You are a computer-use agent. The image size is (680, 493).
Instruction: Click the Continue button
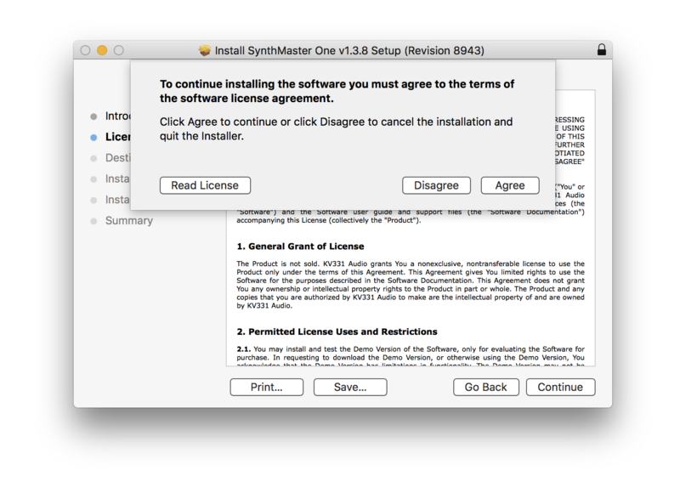(560, 387)
